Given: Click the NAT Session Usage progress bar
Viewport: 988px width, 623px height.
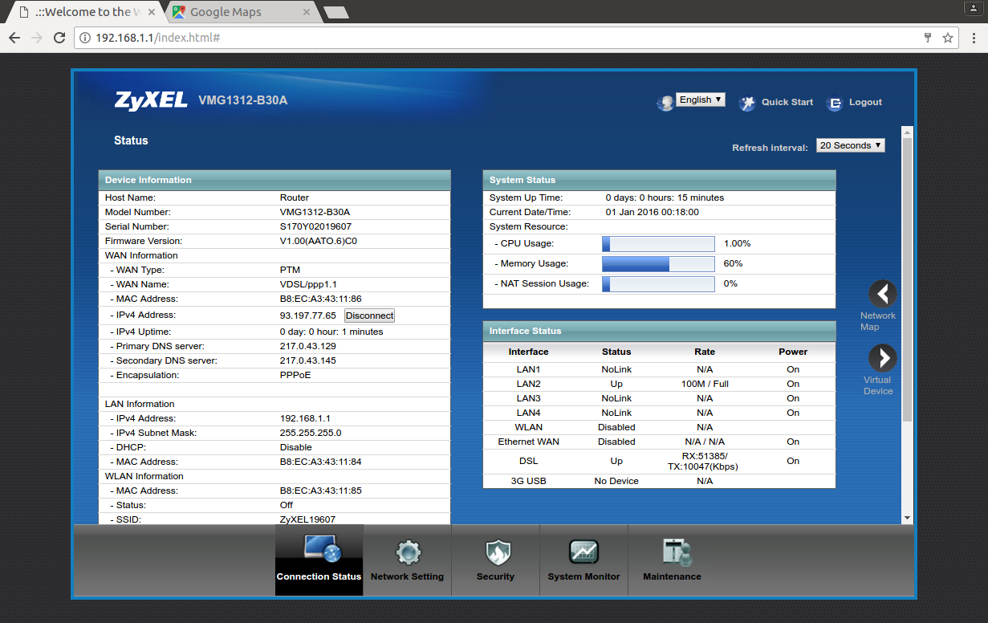Looking at the screenshot, I should [658, 284].
